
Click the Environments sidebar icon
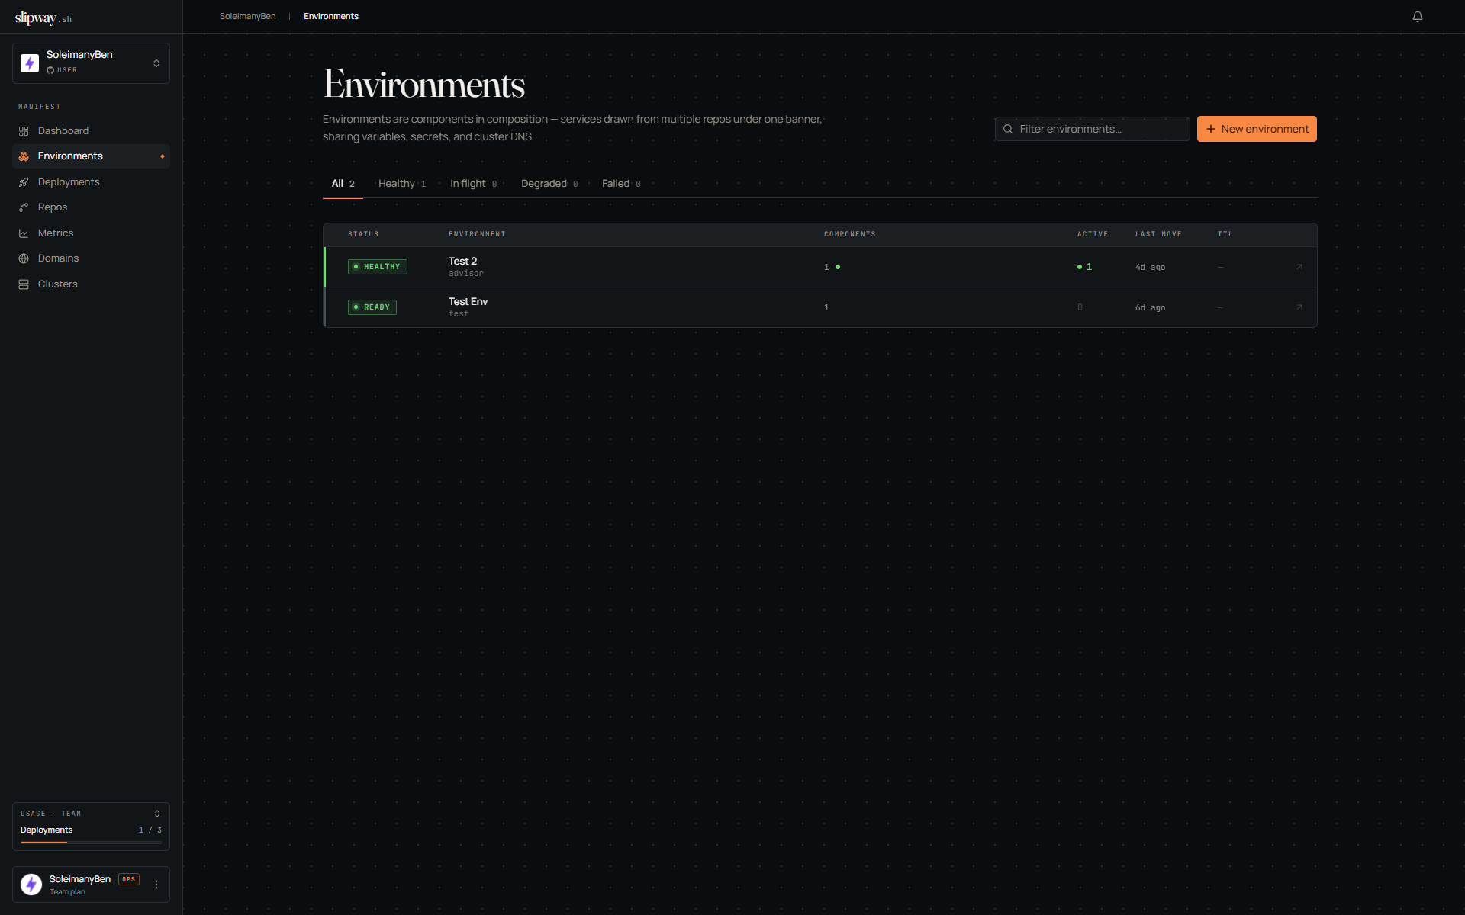[x=24, y=156]
